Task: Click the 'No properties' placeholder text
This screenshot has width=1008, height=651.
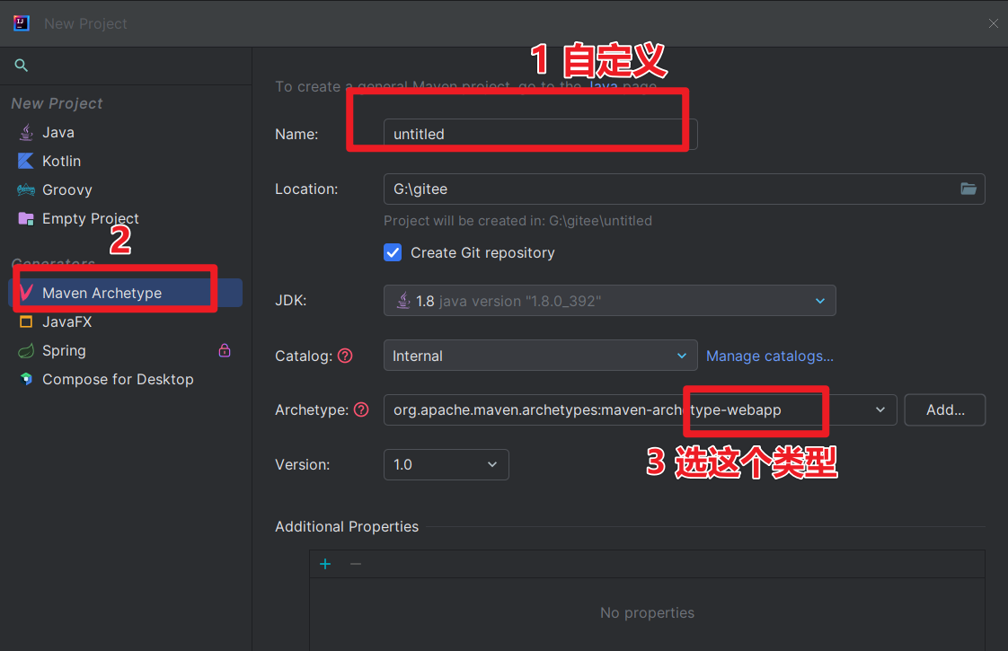Action: tap(647, 612)
